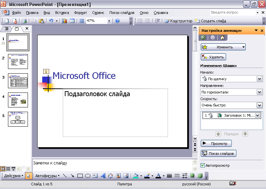This screenshot has width=266, height=189.
Task: Switch to Slide Sorter view
Action: [8, 169]
